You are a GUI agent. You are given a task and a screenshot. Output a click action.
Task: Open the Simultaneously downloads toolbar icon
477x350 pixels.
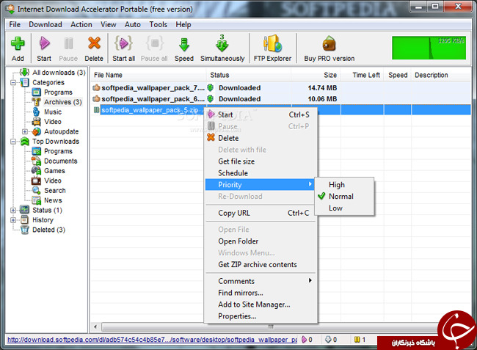coord(222,48)
